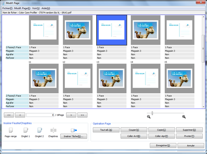Select page 11 camel thumbnail

point(44,78)
